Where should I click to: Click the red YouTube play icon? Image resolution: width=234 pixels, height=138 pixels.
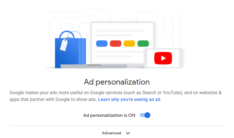click(163, 58)
